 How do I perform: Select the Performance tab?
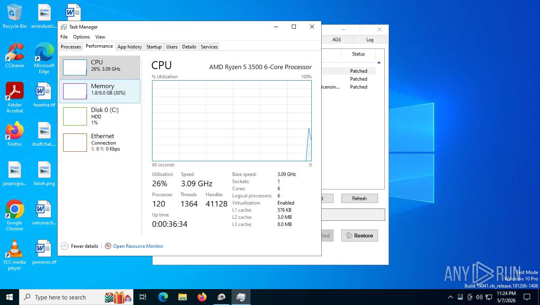pos(99,46)
